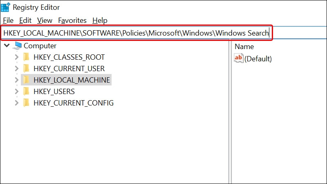Image resolution: width=327 pixels, height=184 pixels.
Task: Select the (Default) value entry
Action: [x=258, y=59]
